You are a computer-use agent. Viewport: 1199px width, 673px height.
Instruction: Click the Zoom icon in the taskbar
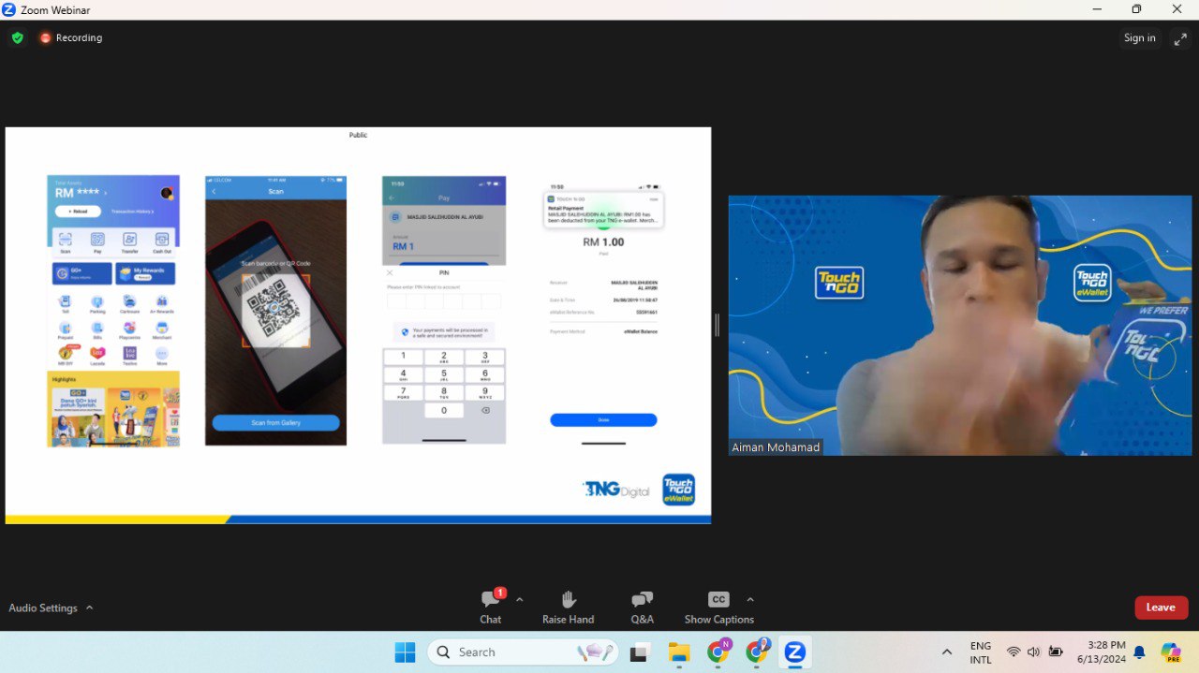795,652
